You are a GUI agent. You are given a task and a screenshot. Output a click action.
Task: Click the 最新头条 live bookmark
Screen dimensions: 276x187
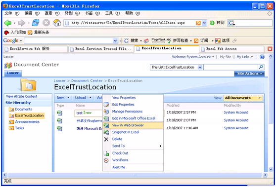click(39, 32)
